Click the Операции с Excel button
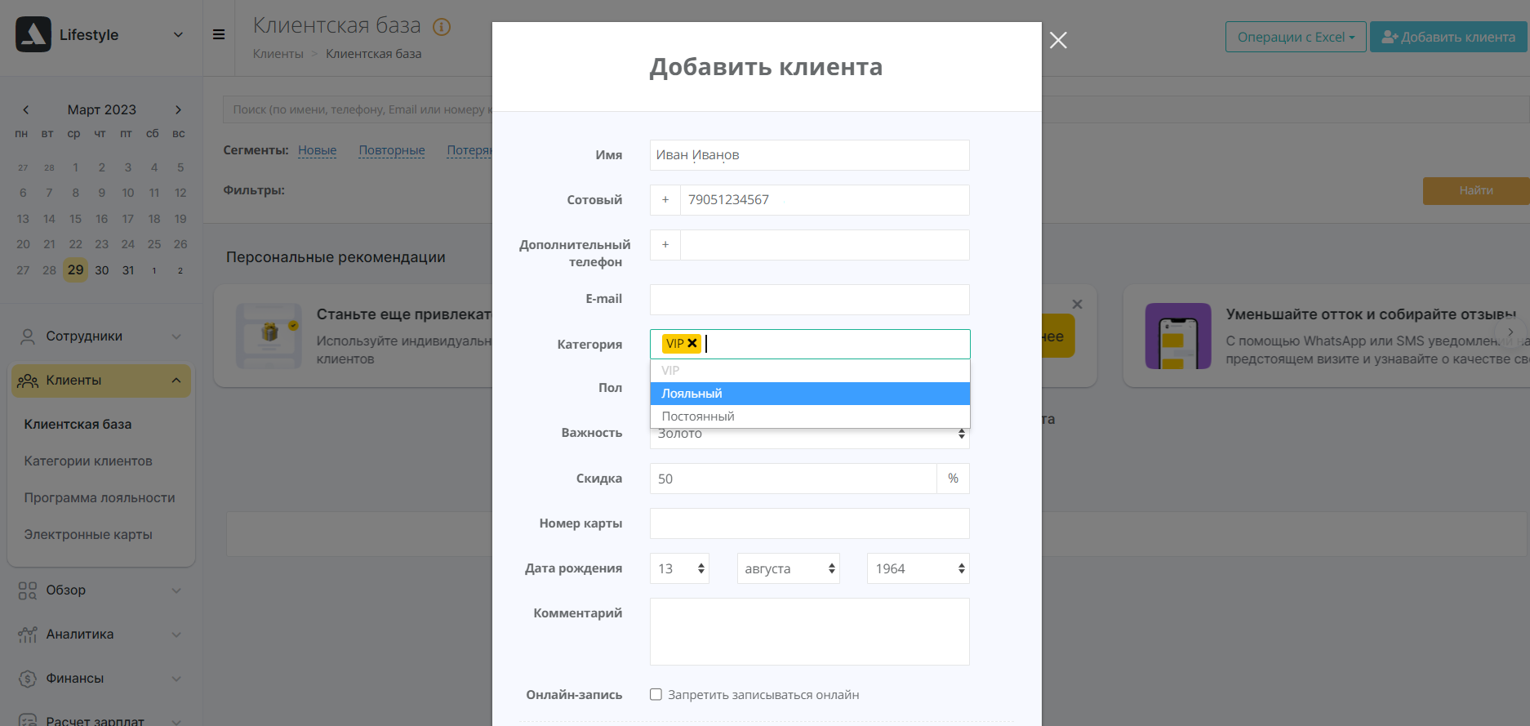 (x=1295, y=37)
